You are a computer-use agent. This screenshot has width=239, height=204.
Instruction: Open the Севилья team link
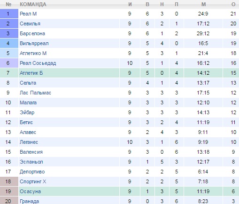pos(30,24)
